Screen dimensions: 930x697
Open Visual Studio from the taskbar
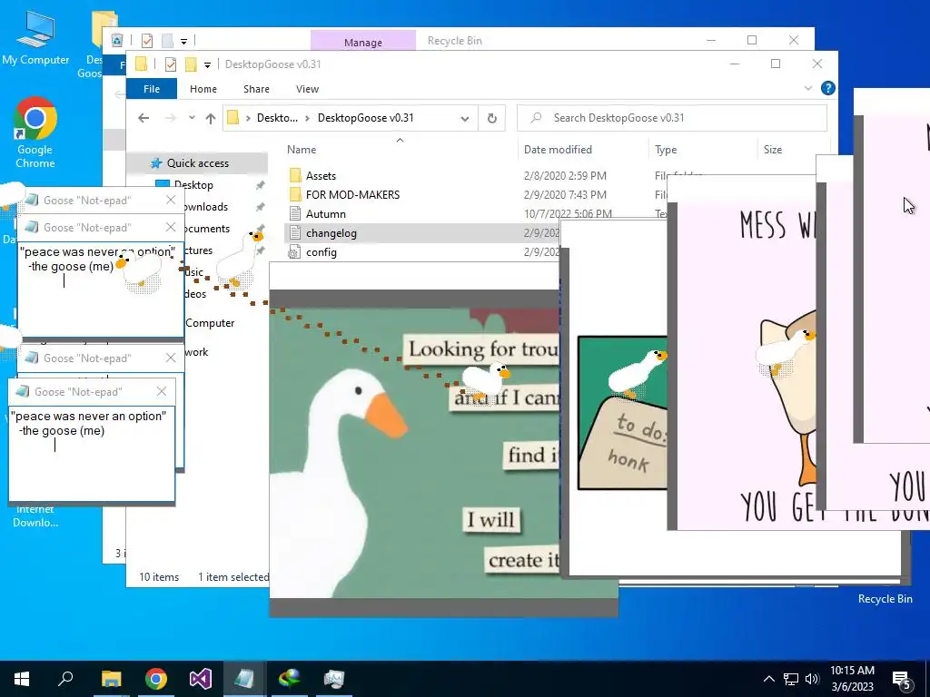pyautogui.click(x=201, y=679)
